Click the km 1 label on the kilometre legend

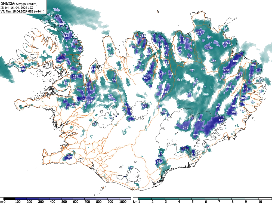(x=137, y=202)
